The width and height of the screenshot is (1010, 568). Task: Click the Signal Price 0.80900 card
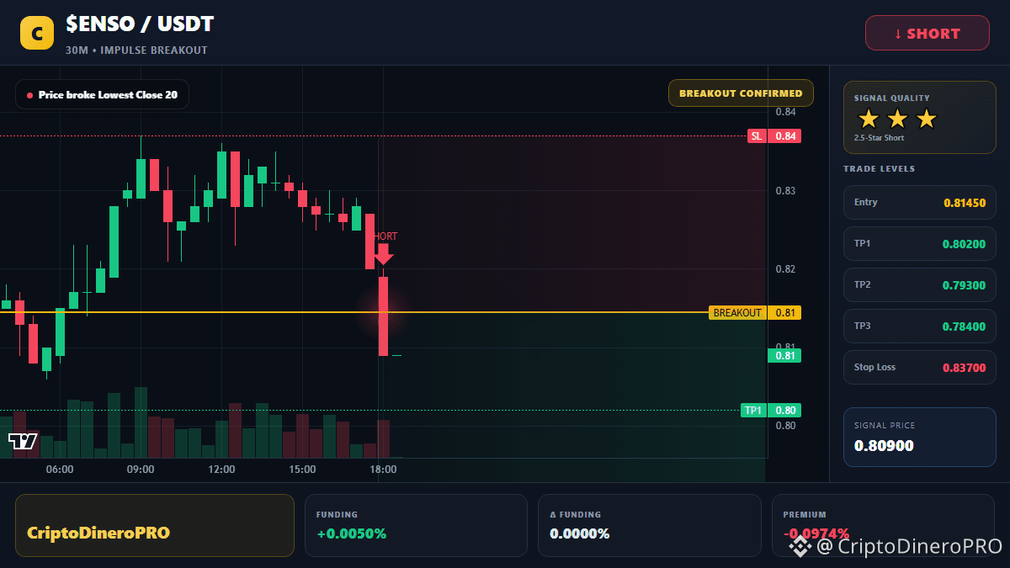[x=920, y=437]
